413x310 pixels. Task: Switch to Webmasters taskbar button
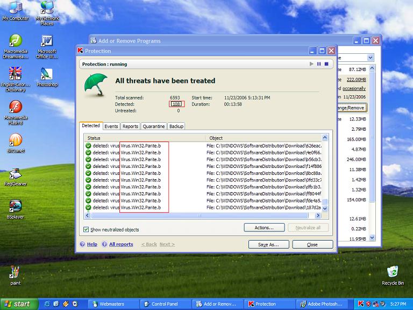click(113, 304)
